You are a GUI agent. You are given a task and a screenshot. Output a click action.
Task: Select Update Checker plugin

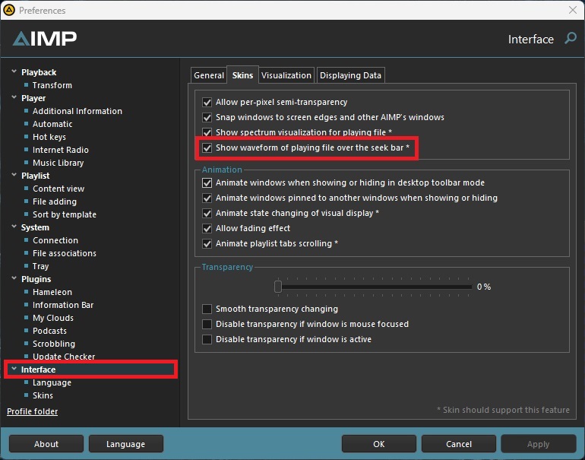coord(64,357)
